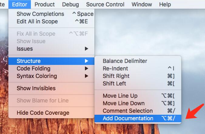
Task: Choose Show Completions
Action: pos(40,14)
